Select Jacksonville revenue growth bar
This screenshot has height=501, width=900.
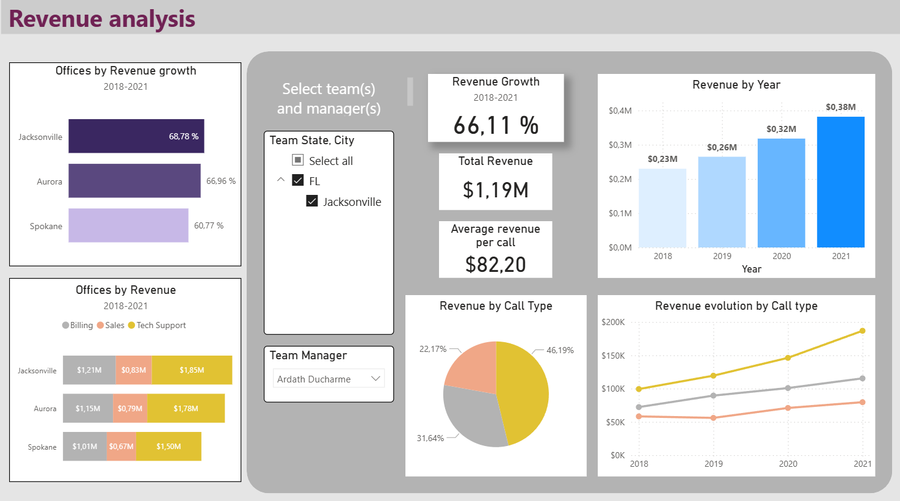point(136,136)
